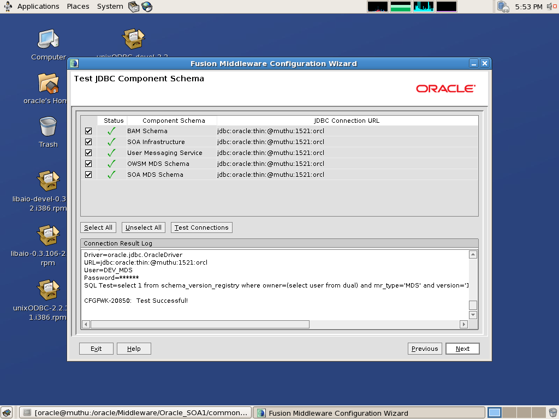Viewport: 559px width, 419px height.
Task: Click the SOA MDS Schema JDBC URL cell
Action: tap(347, 175)
